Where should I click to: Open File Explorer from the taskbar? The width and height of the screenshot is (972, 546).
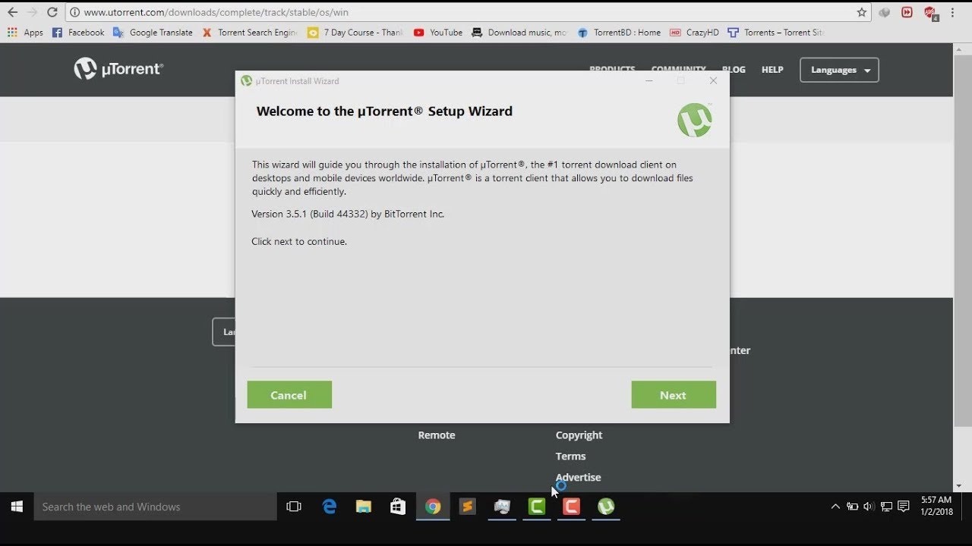[x=364, y=507]
